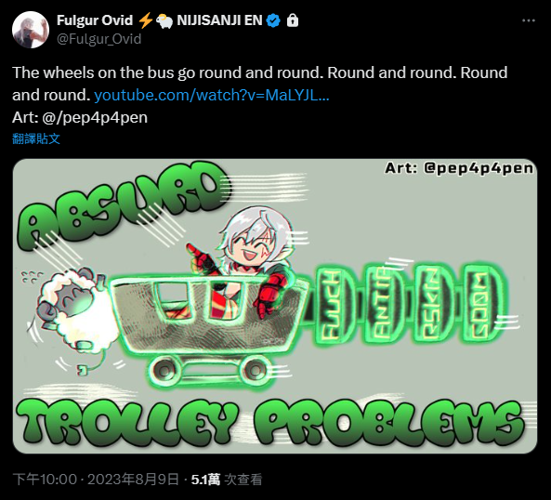Click the @Fulgur_Ovid handle

point(99,39)
